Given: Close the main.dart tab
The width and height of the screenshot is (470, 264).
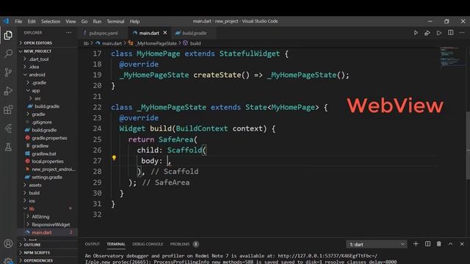Looking at the screenshot, I should click(164, 32).
